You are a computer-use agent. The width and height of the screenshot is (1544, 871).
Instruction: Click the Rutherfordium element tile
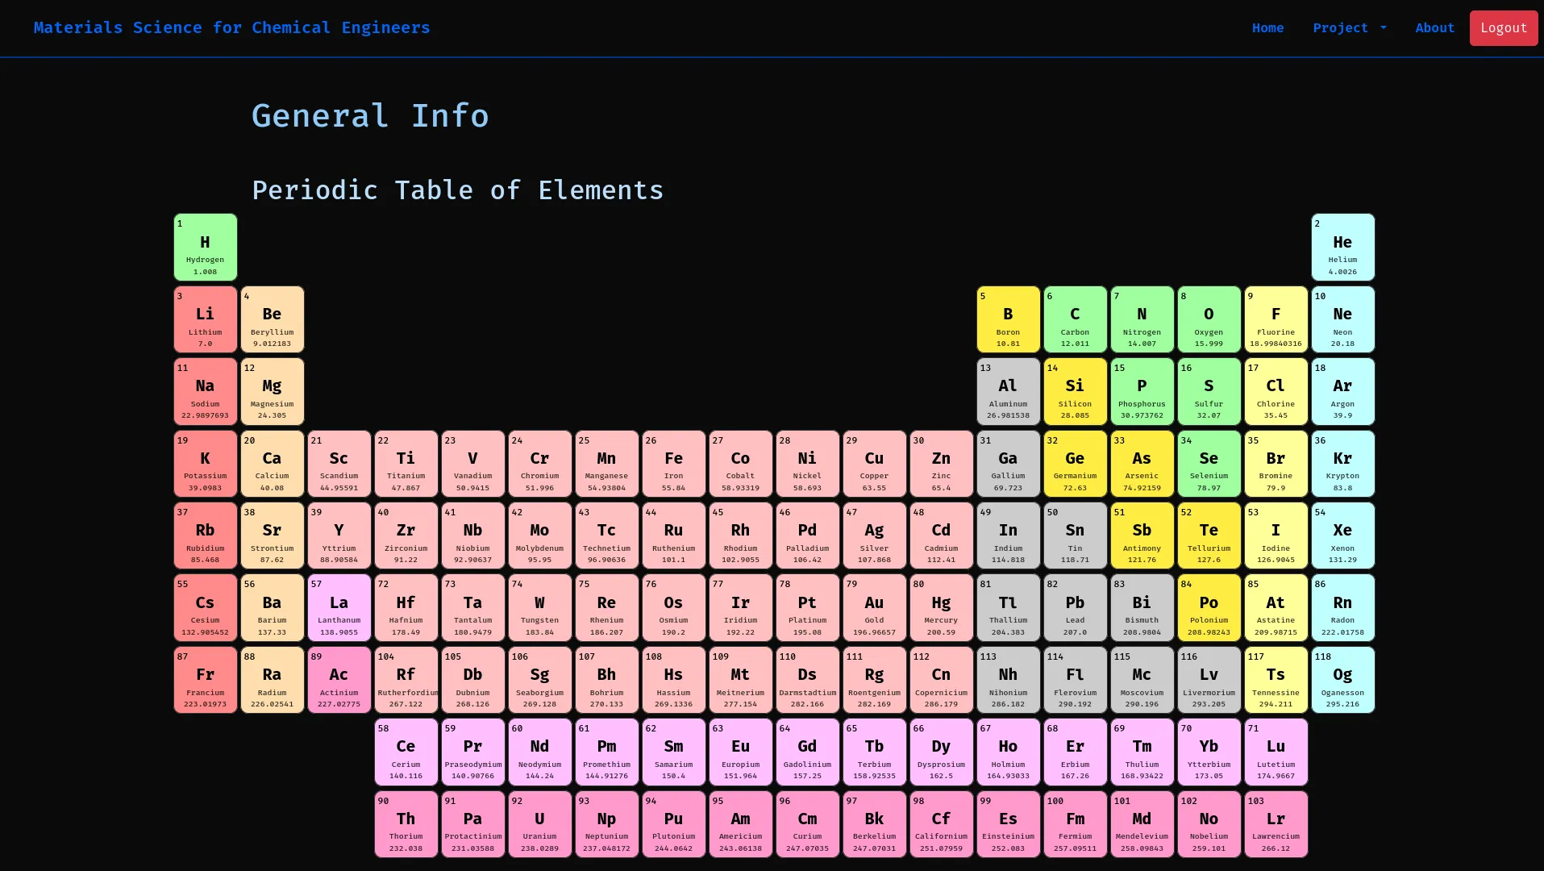coord(406,680)
